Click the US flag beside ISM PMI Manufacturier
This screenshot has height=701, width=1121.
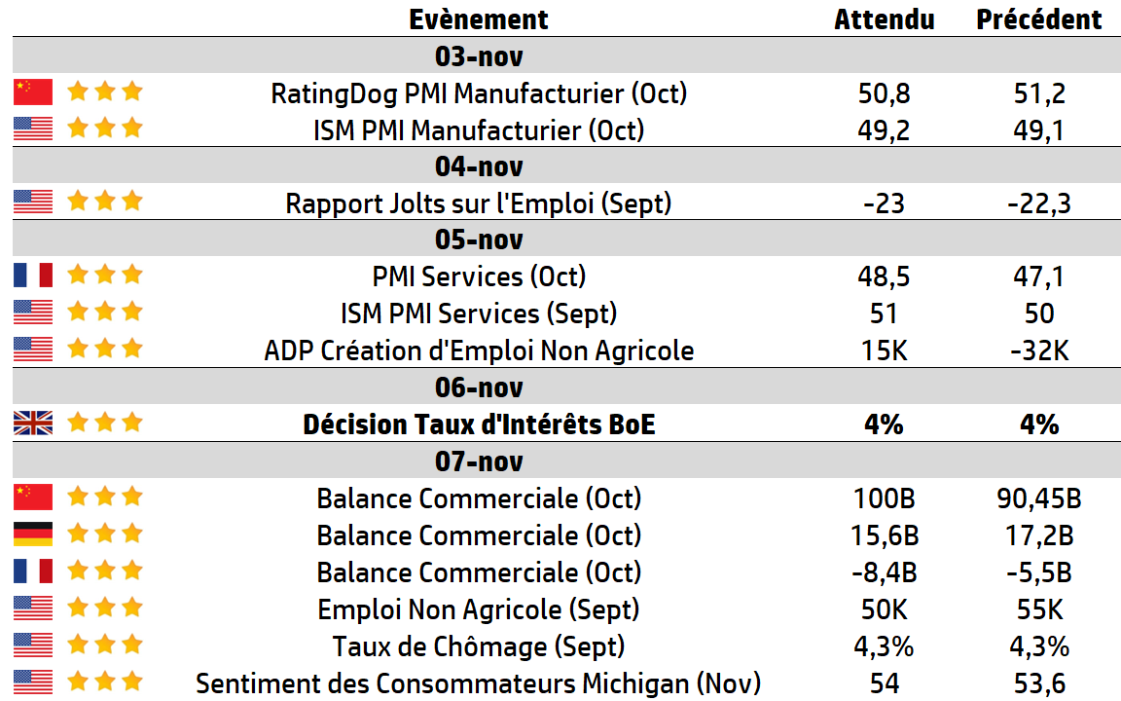click(33, 129)
